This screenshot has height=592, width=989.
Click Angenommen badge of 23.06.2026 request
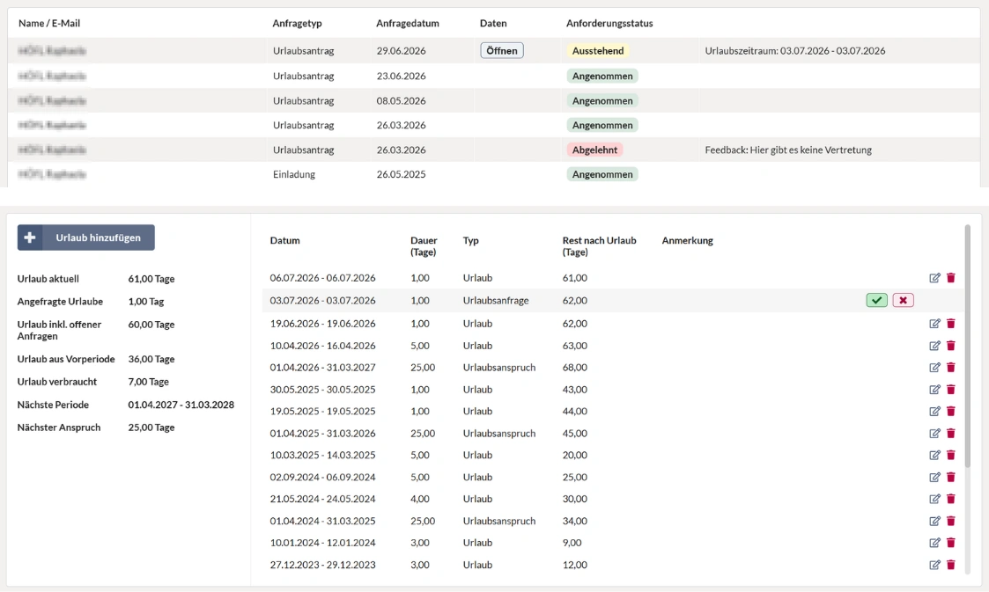[602, 77]
